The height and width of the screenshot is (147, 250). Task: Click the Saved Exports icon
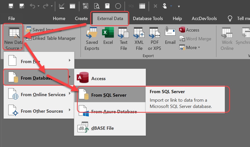click(x=92, y=39)
